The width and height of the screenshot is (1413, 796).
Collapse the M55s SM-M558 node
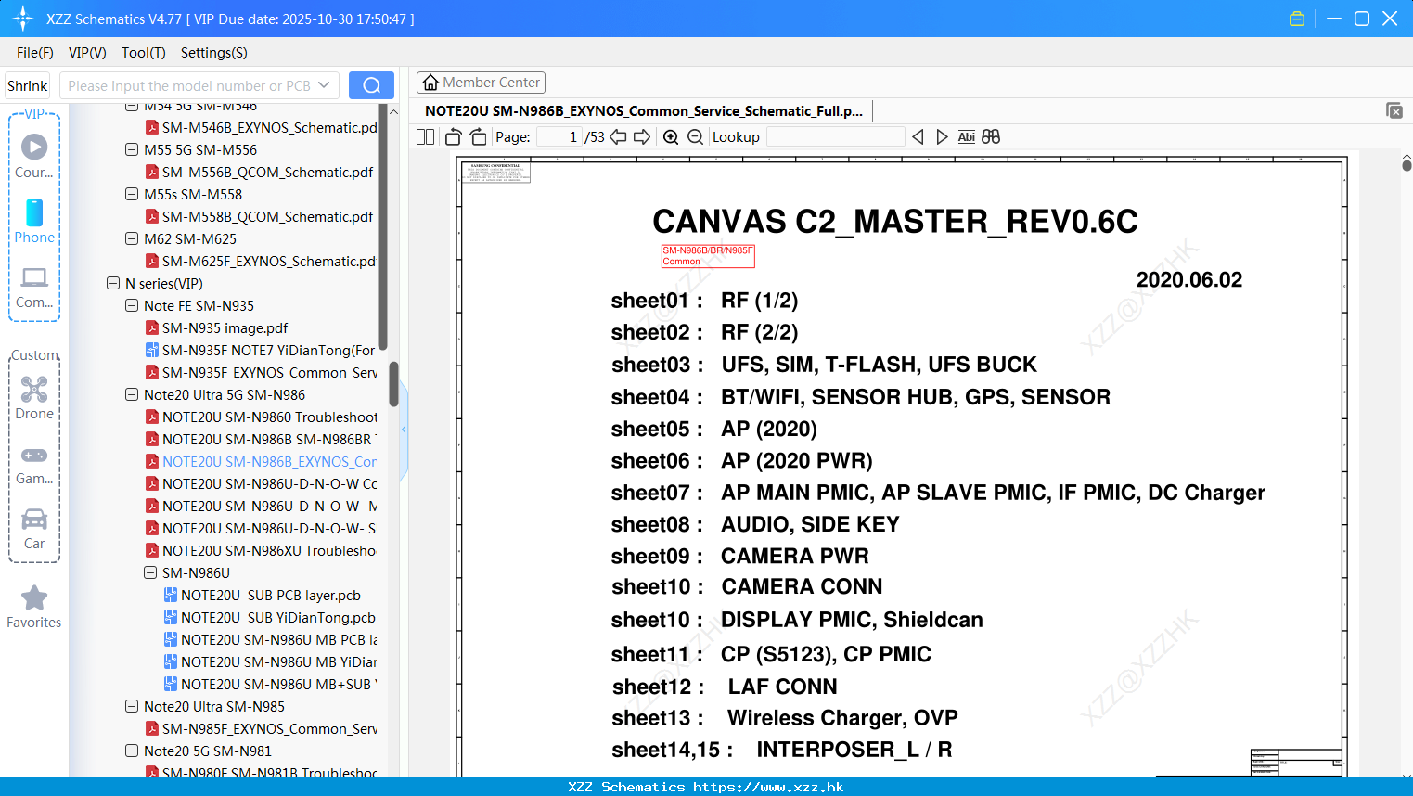132,194
